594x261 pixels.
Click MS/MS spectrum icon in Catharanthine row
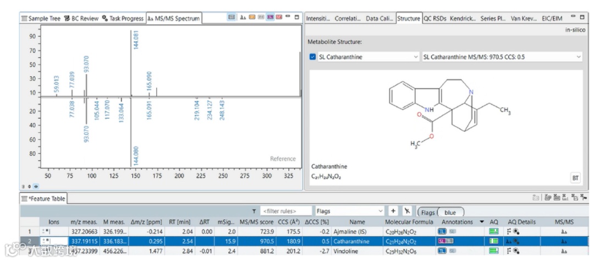pos(564,241)
